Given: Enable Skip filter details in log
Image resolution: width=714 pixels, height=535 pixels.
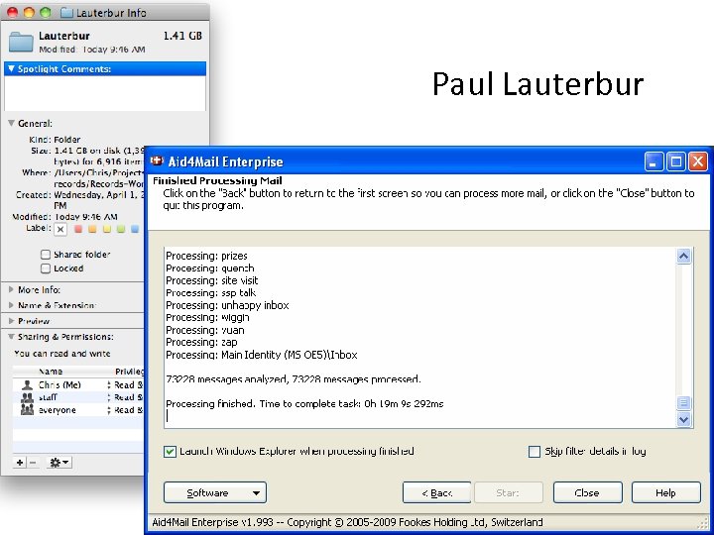Looking at the screenshot, I should pos(535,452).
